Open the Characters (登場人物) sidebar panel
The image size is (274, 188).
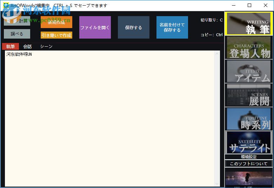[x=249, y=47]
